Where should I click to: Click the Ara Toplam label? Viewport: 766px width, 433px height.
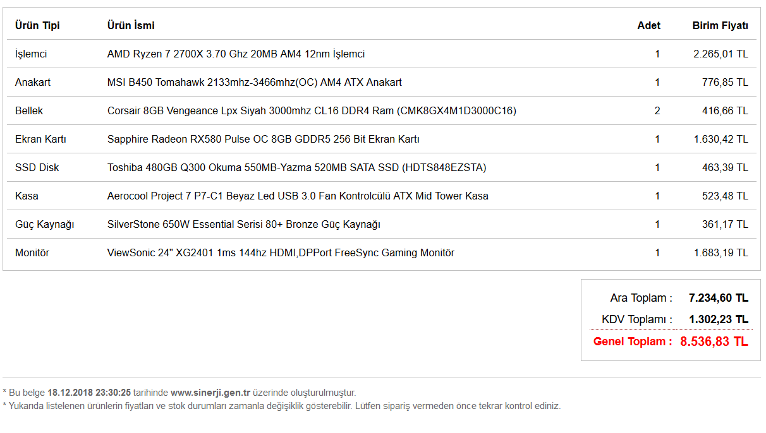[641, 298]
